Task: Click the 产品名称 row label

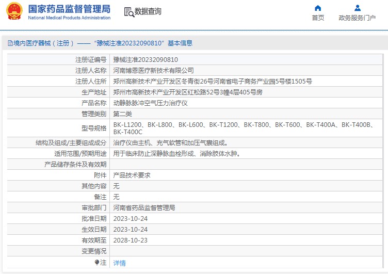Action: (94, 103)
